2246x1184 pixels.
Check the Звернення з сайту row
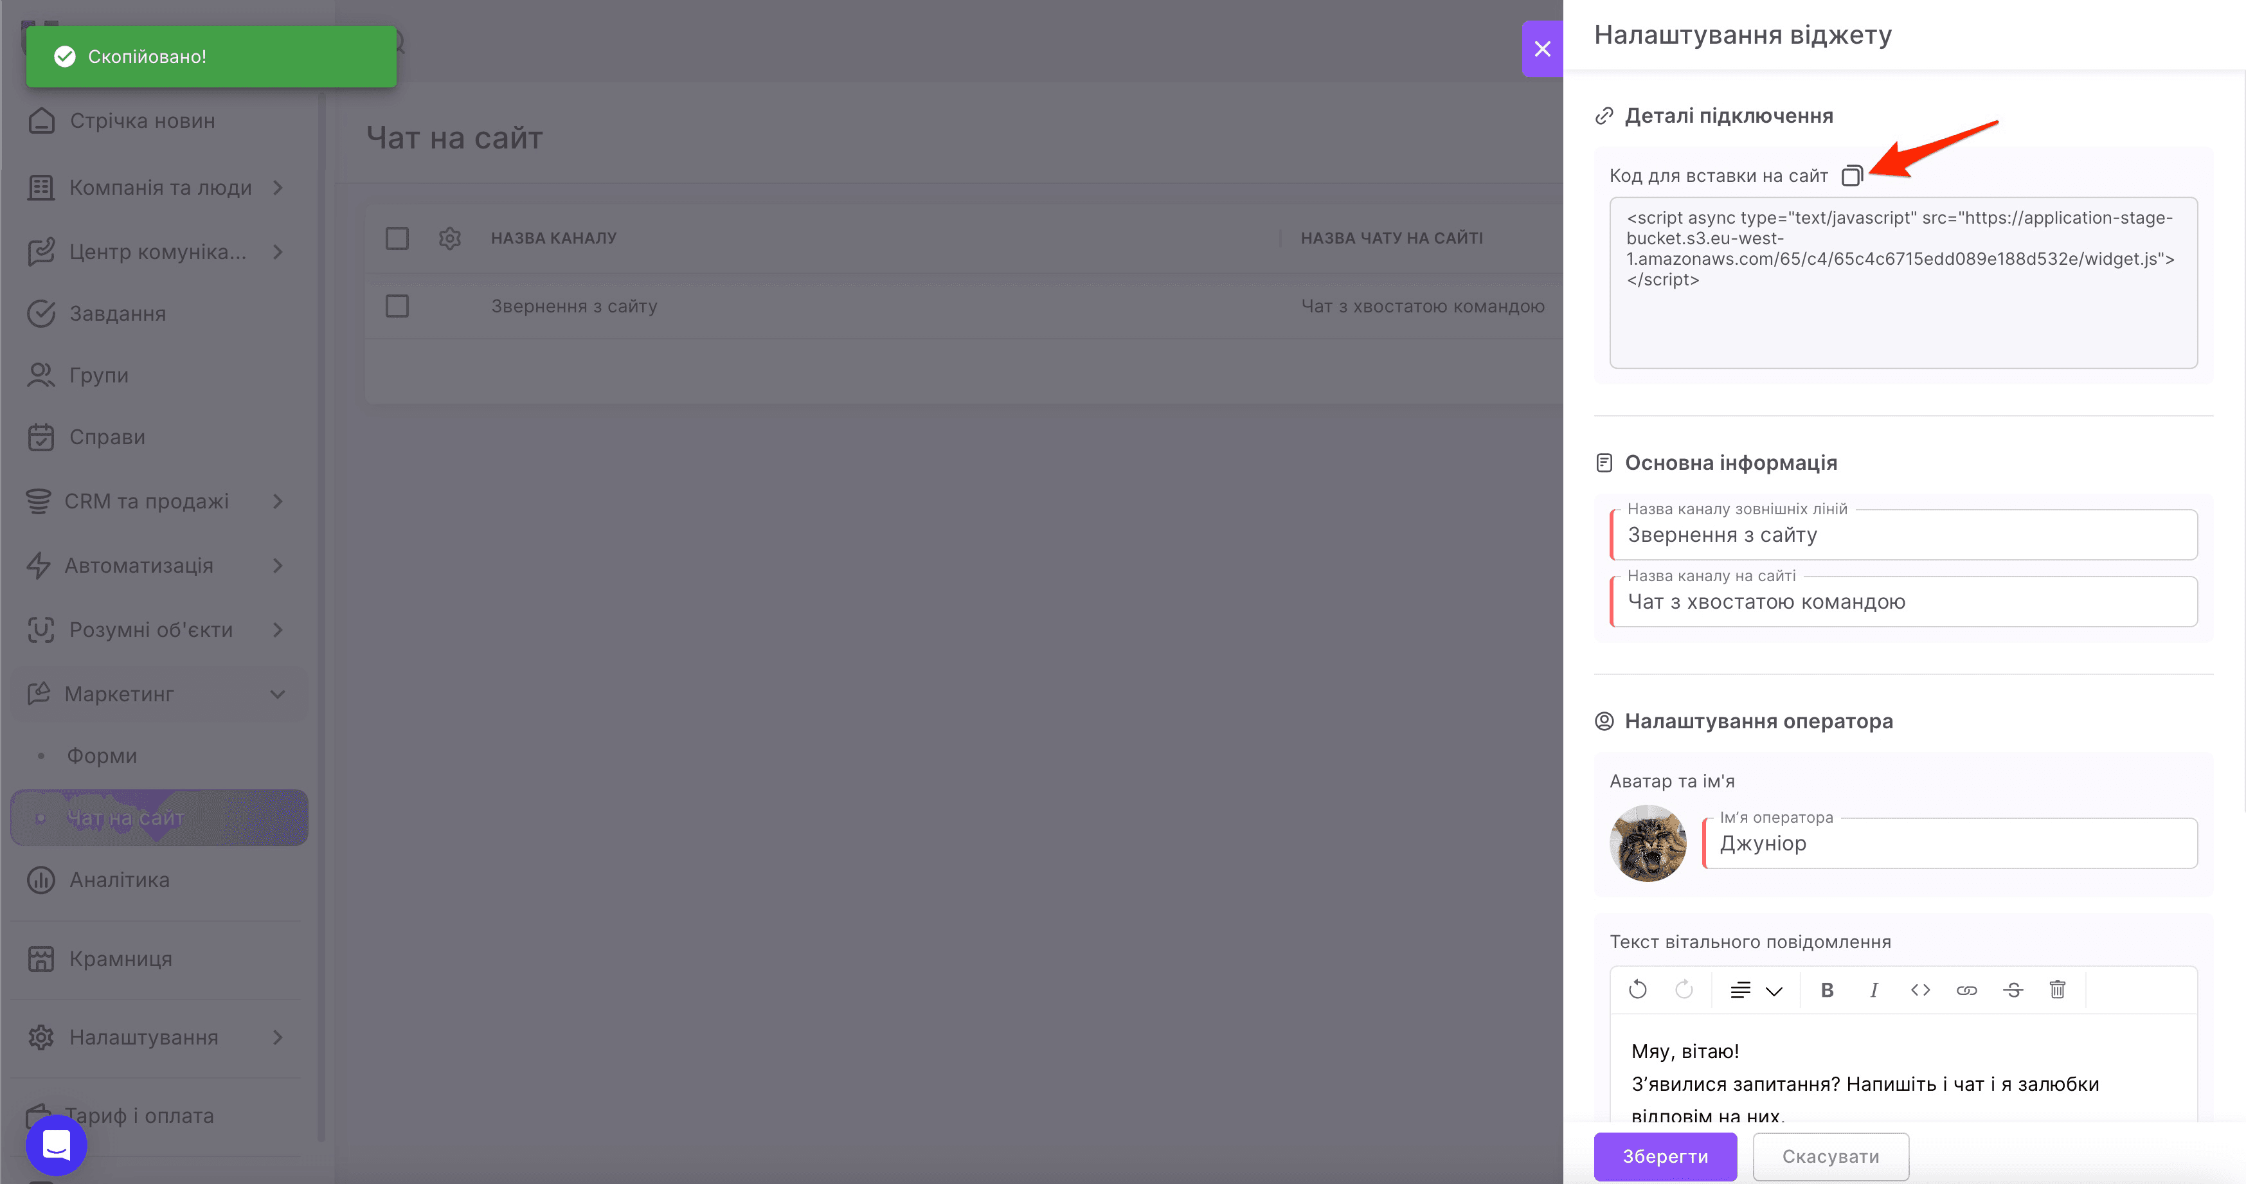click(397, 306)
